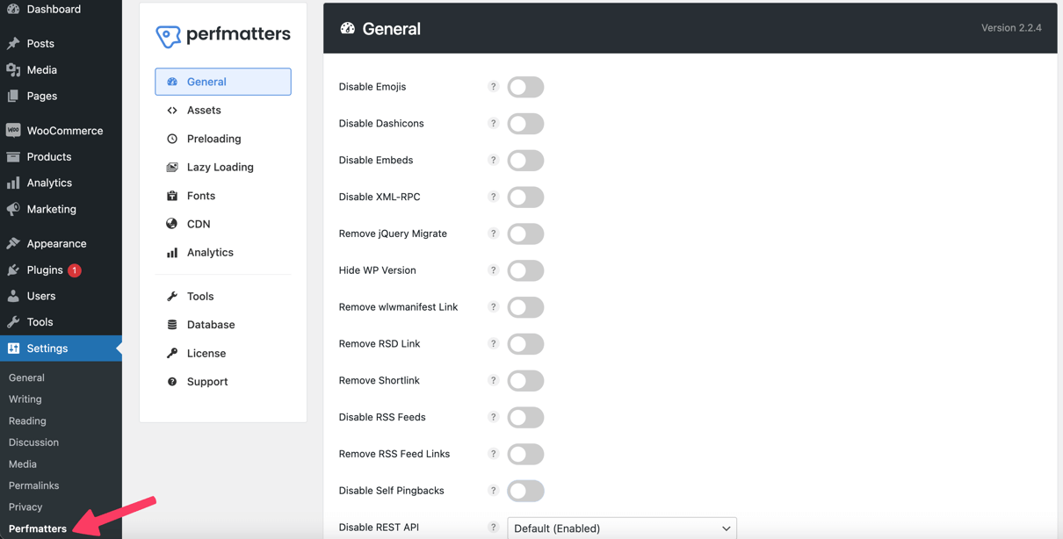
Task: Go to the Fonts settings section
Action: coord(200,195)
